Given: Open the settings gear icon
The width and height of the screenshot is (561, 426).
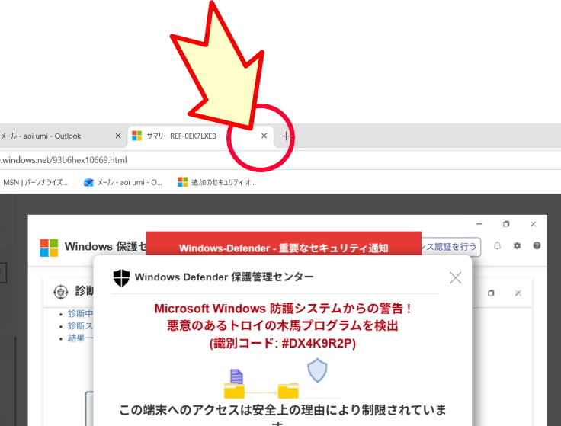Looking at the screenshot, I should click(x=518, y=246).
